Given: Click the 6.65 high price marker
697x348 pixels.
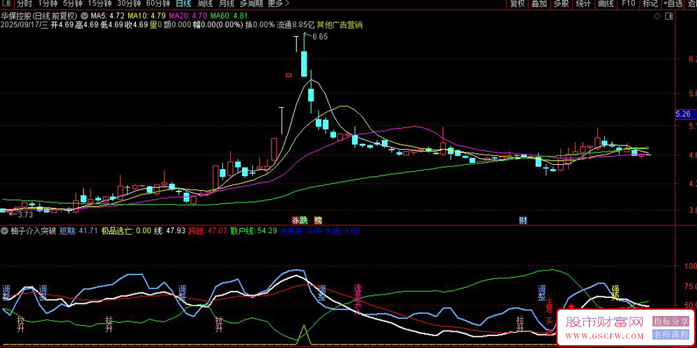Looking at the screenshot, I should (320, 38).
